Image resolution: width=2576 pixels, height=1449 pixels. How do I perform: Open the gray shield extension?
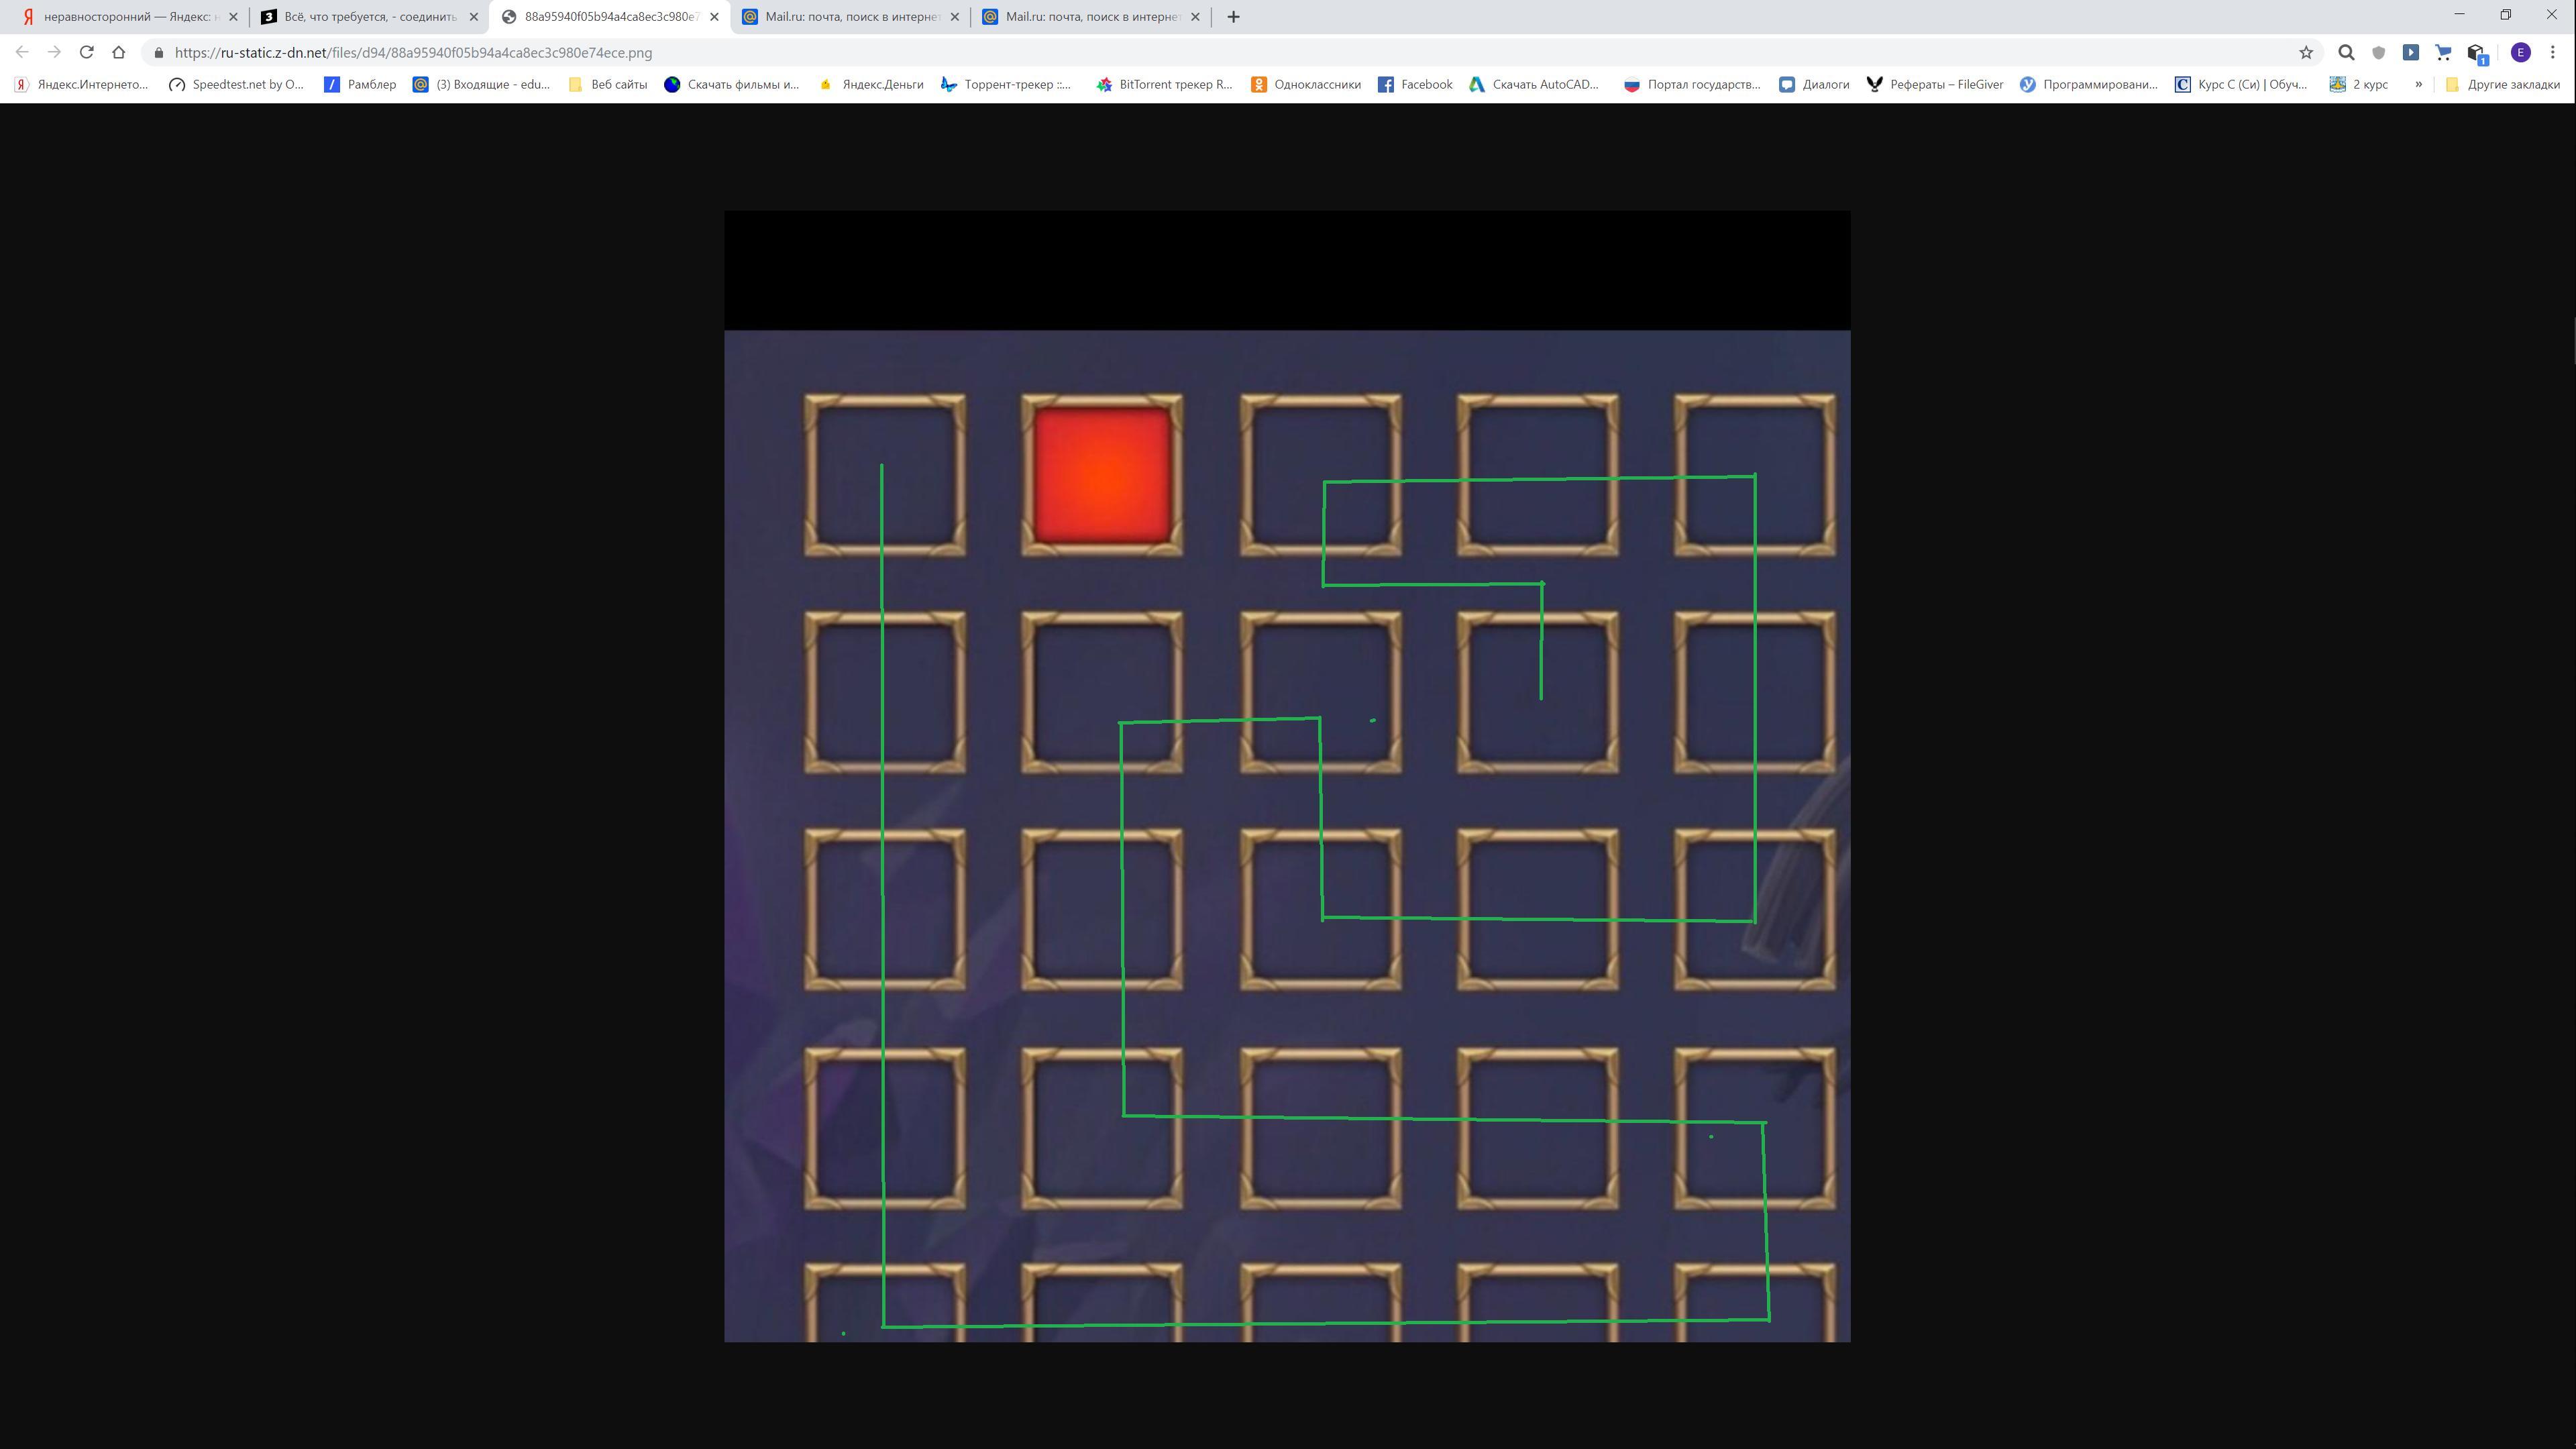(2379, 53)
